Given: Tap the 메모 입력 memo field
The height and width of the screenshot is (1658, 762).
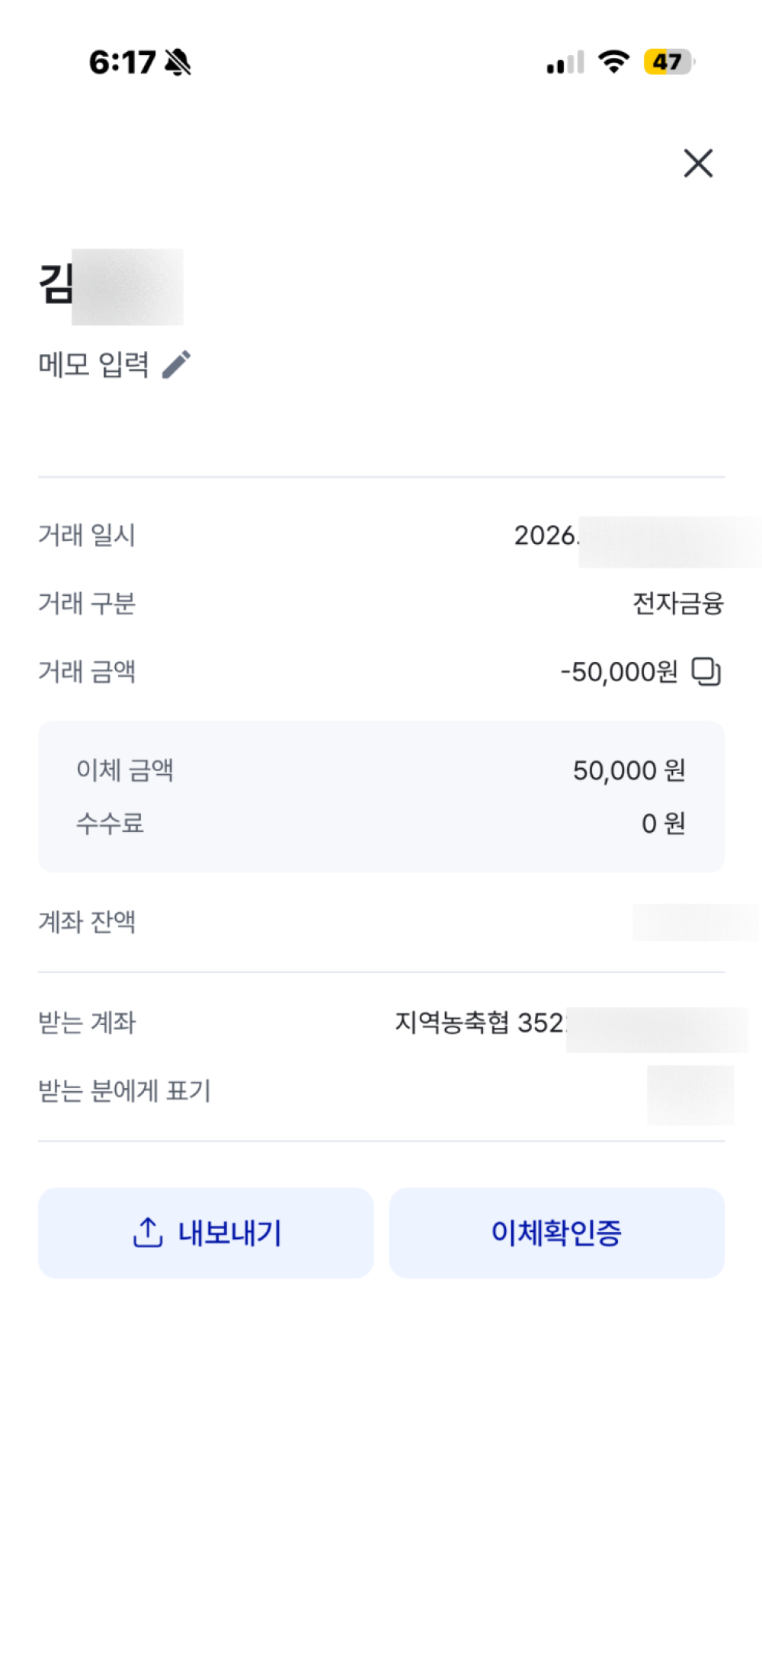Looking at the screenshot, I should click(94, 364).
